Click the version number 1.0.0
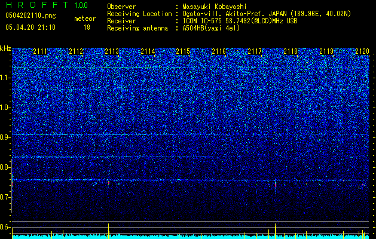The image size is (376, 239). pyautogui.click(x=81, y=5)
